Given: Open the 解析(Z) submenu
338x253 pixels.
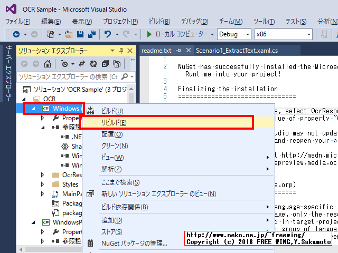Looking at the screenshot, I should click(x=179, y=169).
